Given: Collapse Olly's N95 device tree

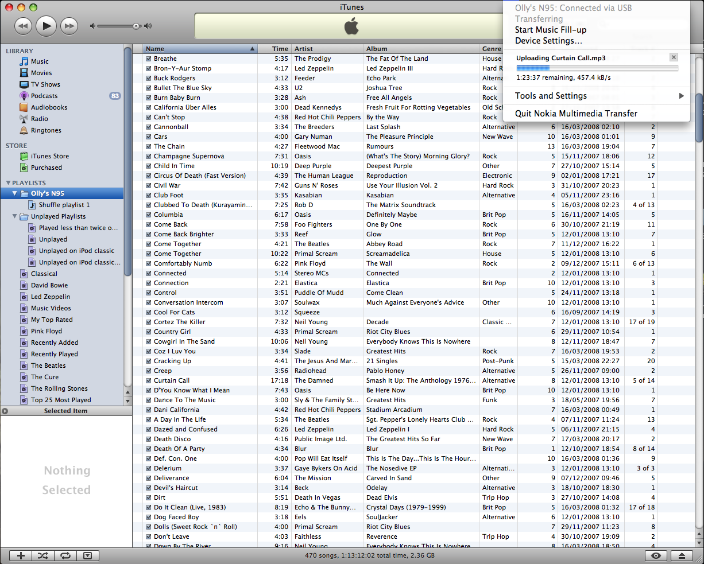Looking at the screenshot, I should click(x=15, y=193).
